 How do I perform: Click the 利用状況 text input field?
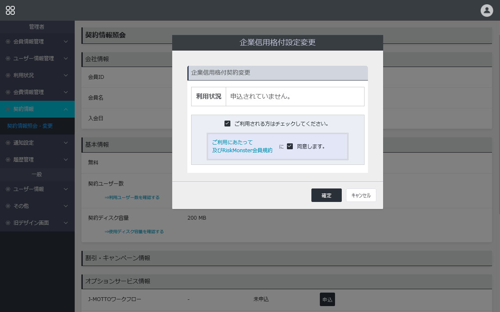[x=295, y=96]
